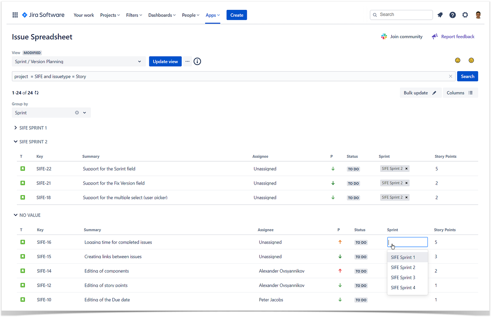Click the Jira Software logo
The image size is (493, 318).
43,15
